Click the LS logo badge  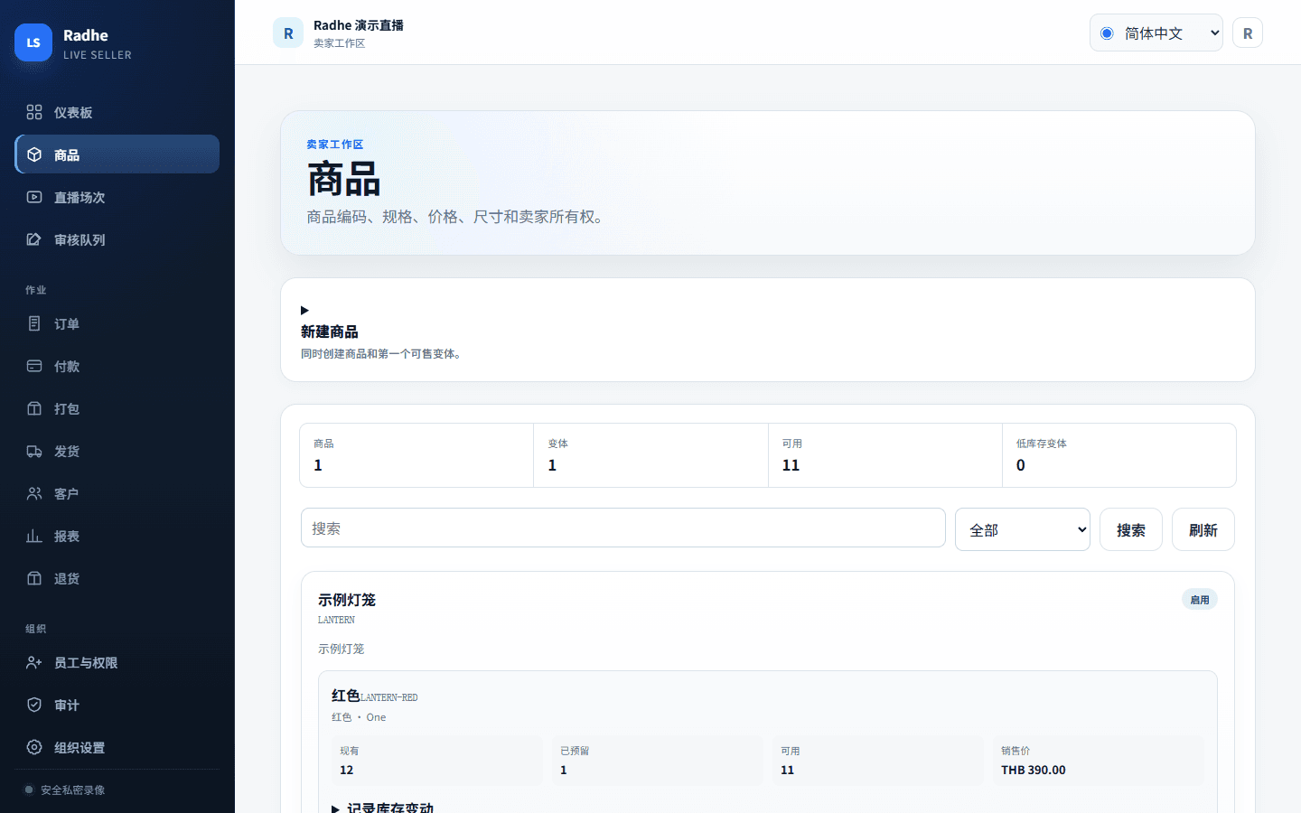click(33, 42)
